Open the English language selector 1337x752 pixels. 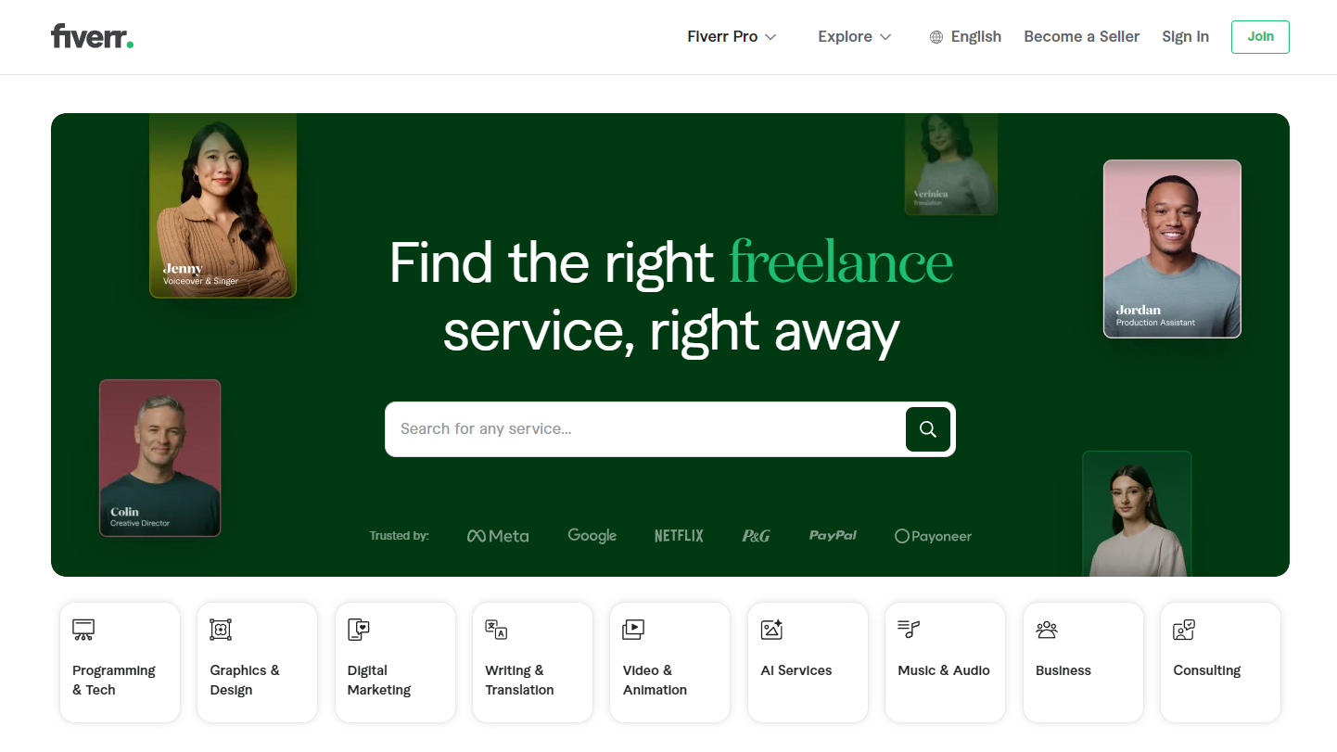point(965,37)
